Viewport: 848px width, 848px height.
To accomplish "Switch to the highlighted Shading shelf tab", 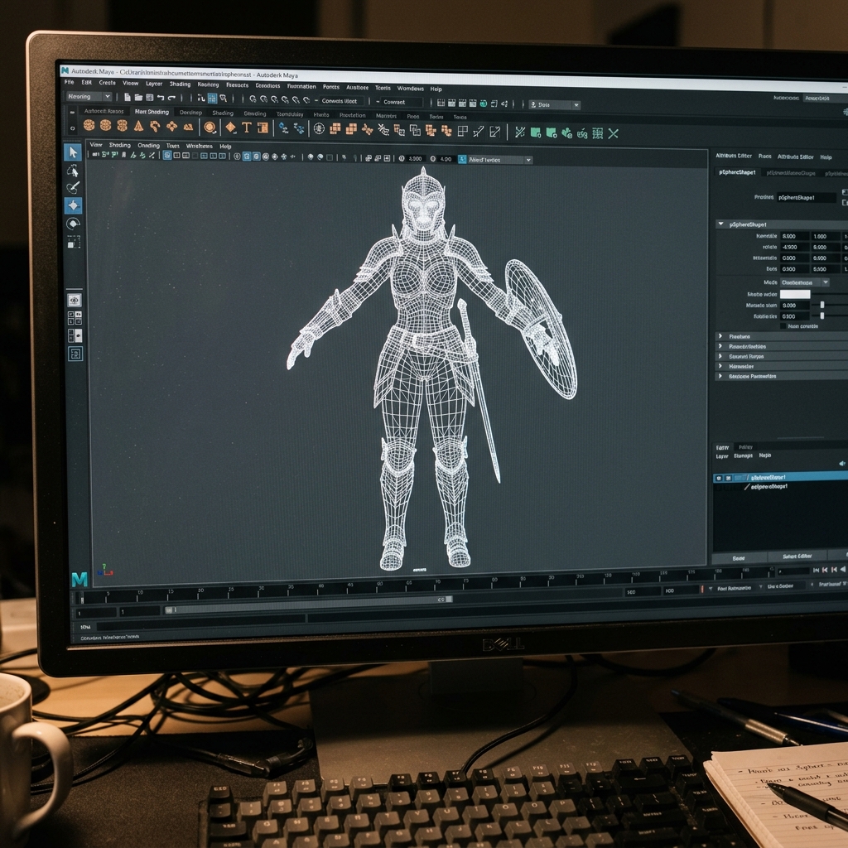I will pos(152,112).
